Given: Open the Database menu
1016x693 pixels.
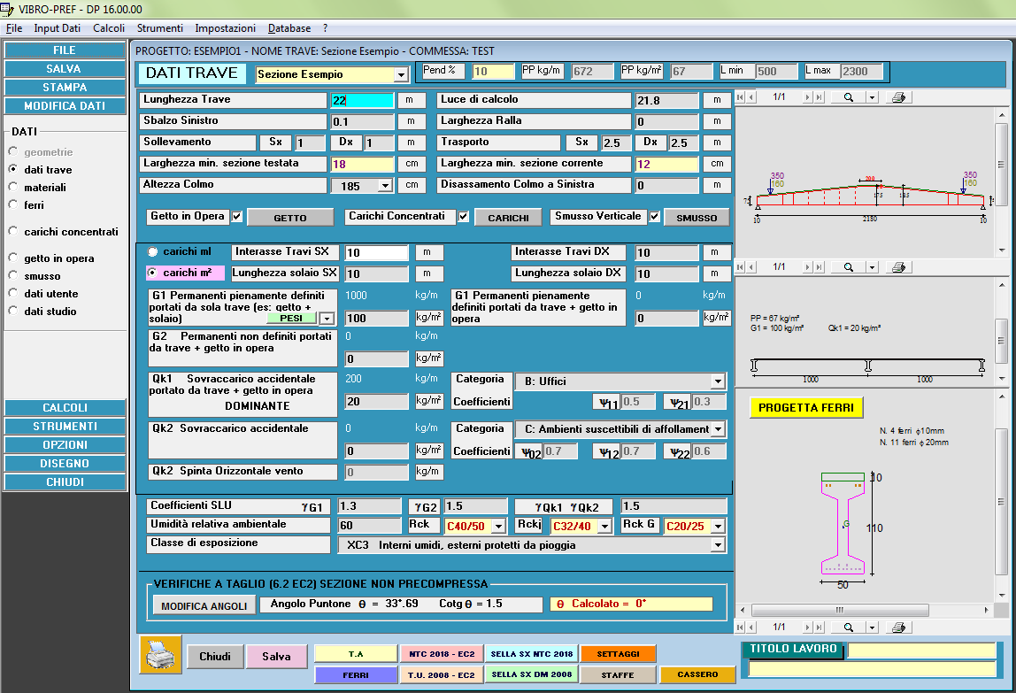Looking at the screenshot, I should (289, 27).
